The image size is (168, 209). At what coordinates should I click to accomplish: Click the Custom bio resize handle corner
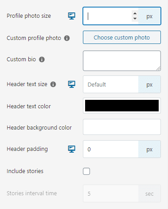click(158, 68)
